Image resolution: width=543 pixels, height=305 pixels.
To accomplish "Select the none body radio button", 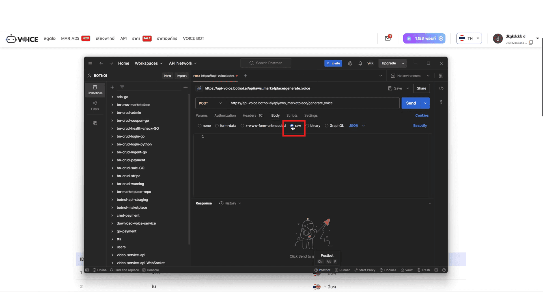I will tap(200, 126).
